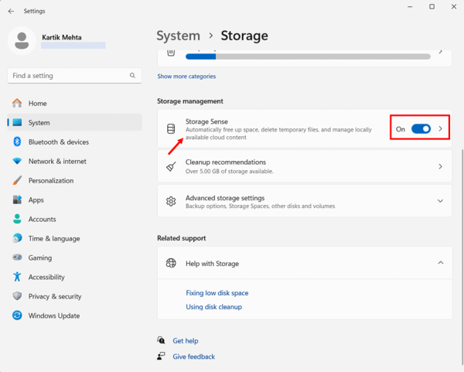Click the Cleanup recommendations broom icon

click(171, 166)
